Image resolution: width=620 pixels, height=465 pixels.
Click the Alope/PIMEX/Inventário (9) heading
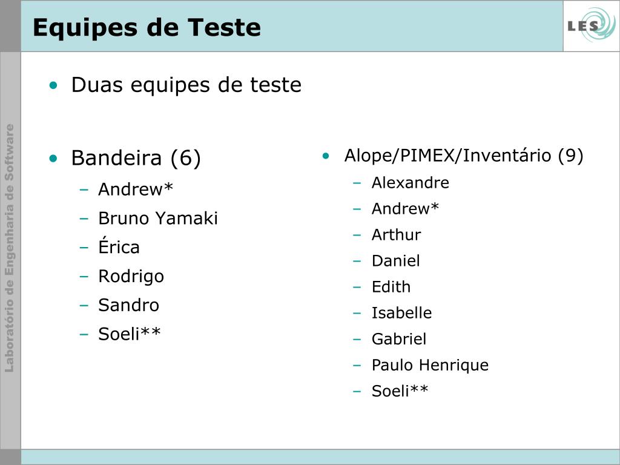pos(464,156)
